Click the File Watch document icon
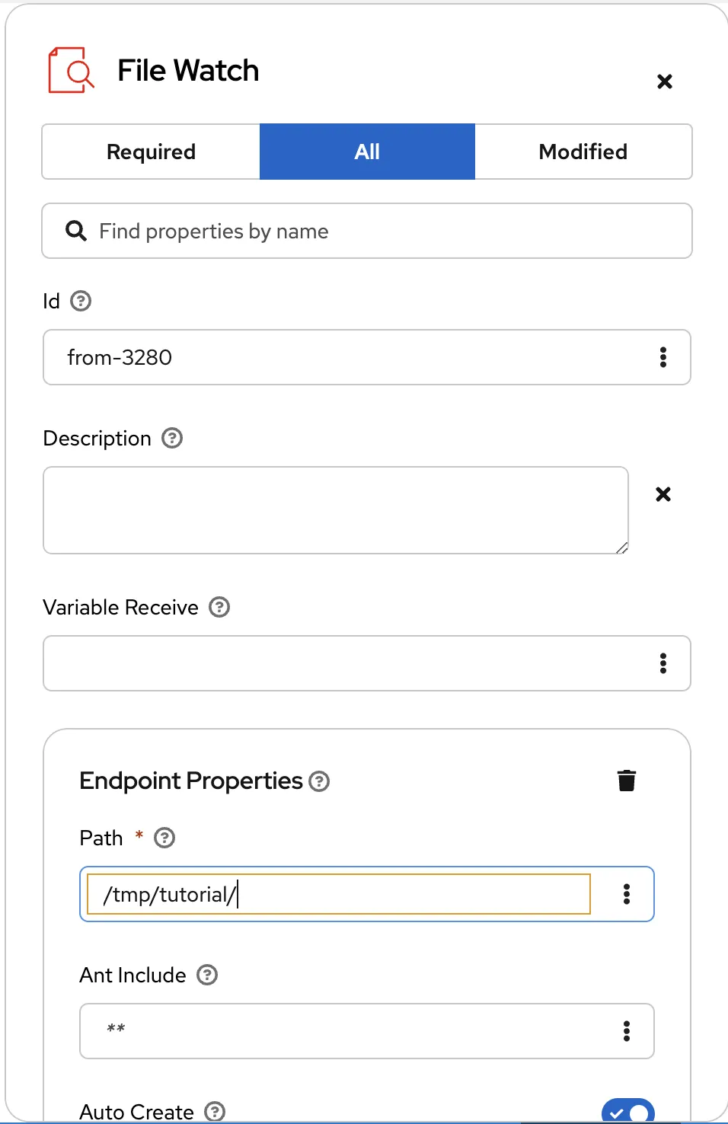Viewport: 728px width, 1124px height. coord(71,70)
